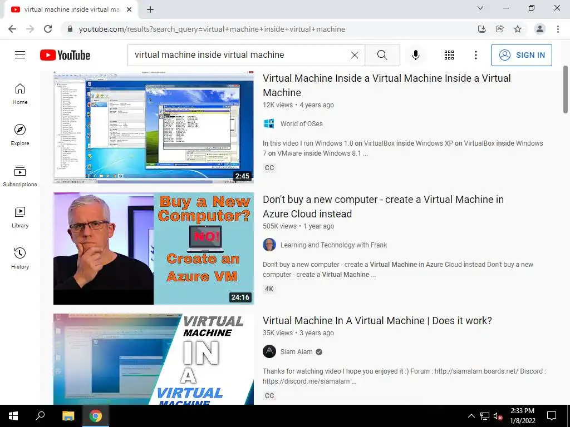Click the CC badge under Siam Alam video
This screenshot has height=427, width=570.
269,396
